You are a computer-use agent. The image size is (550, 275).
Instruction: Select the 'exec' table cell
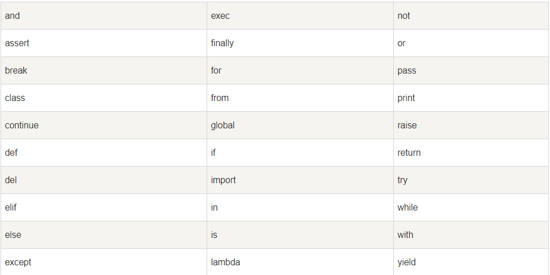220,16
